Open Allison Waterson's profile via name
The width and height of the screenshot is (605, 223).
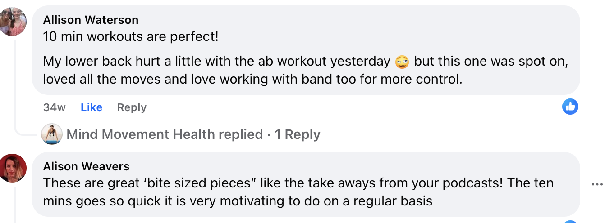[91, 20]
